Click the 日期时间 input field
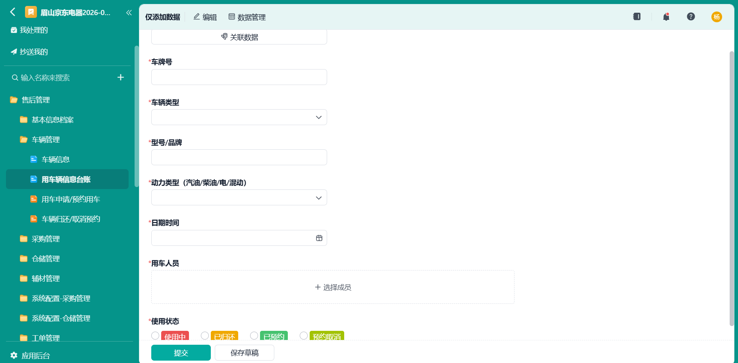 tap(239, 238)
